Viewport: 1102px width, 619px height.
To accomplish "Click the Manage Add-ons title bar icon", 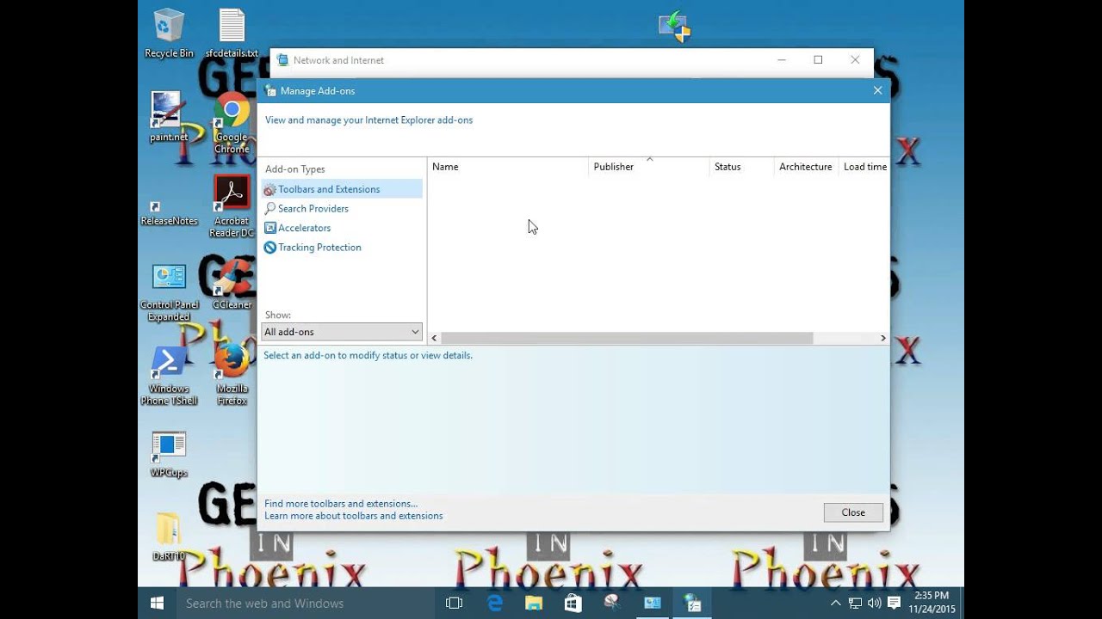I will tap(270, 90).
